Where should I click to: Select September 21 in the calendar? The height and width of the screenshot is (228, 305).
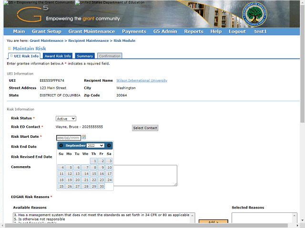point(86,180)
